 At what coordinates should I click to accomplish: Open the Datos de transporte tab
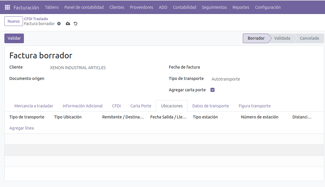[x=210, y=106]
